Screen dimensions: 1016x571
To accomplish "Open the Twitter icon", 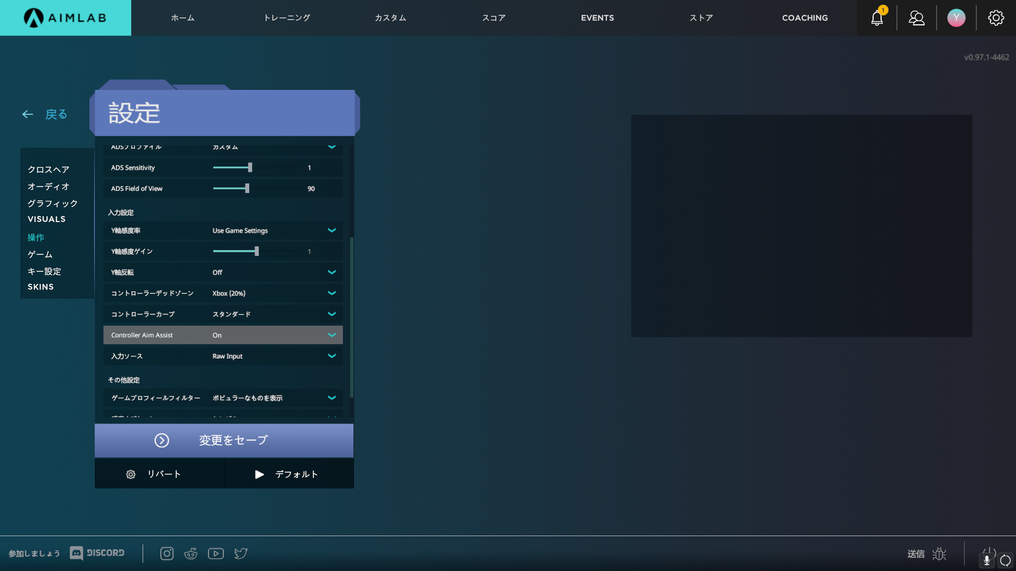I will click(x=241, y=554).
